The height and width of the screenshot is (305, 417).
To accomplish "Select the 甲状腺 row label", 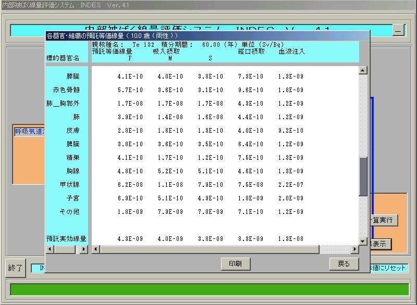I will 69,185.
